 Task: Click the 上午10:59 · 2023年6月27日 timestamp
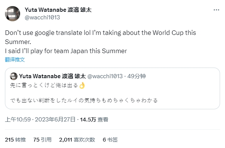click(x=40, y=119)
